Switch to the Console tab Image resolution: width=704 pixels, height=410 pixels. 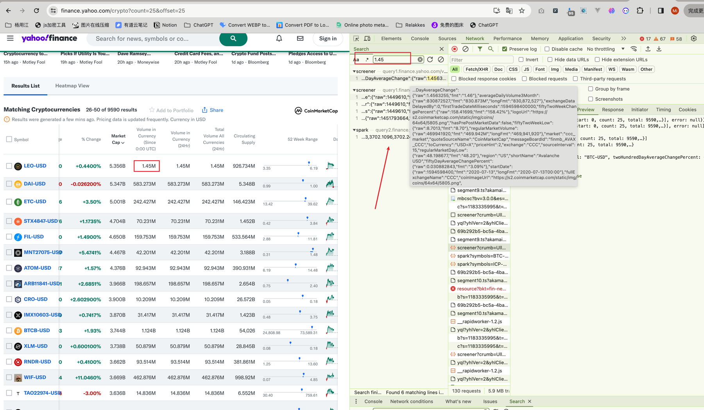420,38
